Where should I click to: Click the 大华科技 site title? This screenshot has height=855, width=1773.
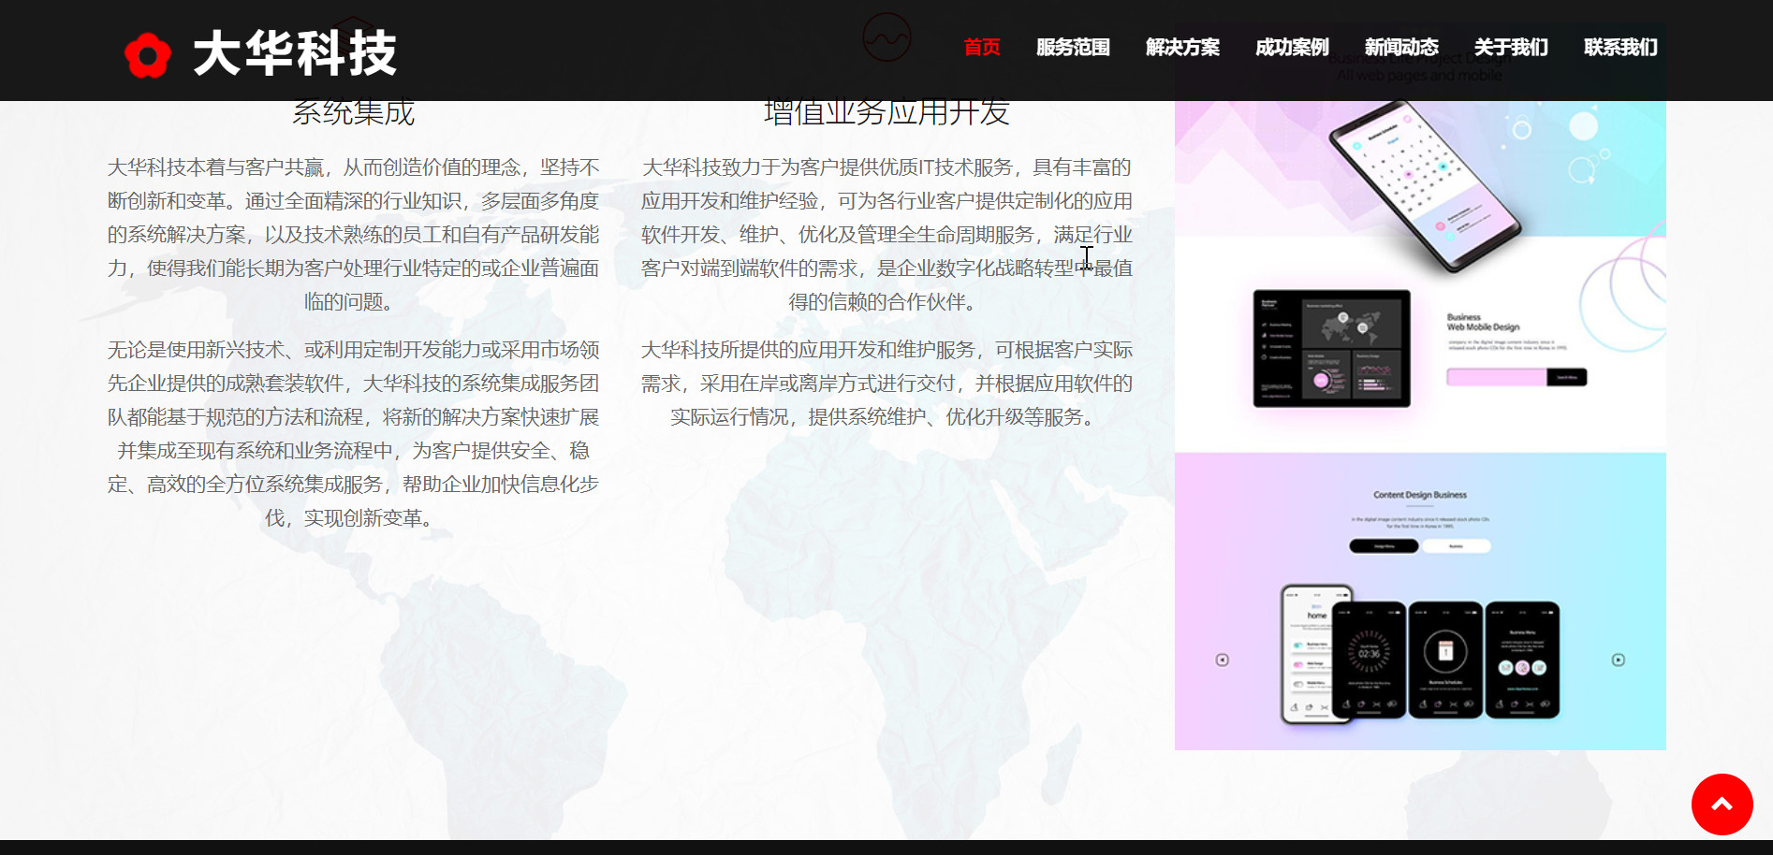tap(295, 53)
